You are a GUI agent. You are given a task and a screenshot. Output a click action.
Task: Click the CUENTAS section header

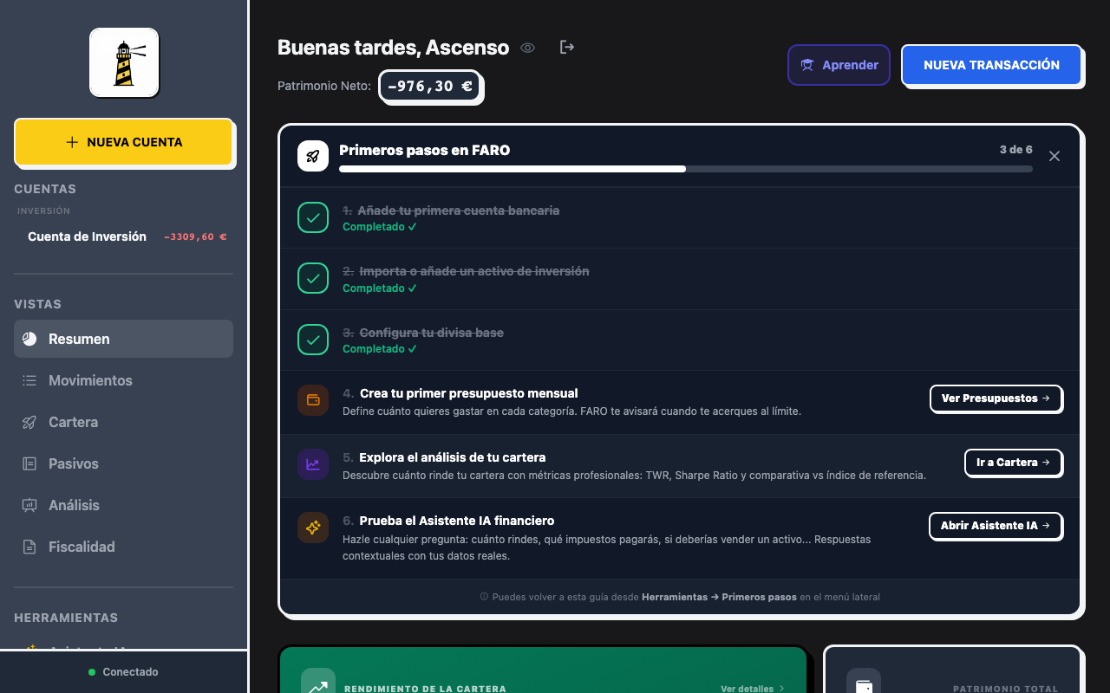click(x=45, y=189)
